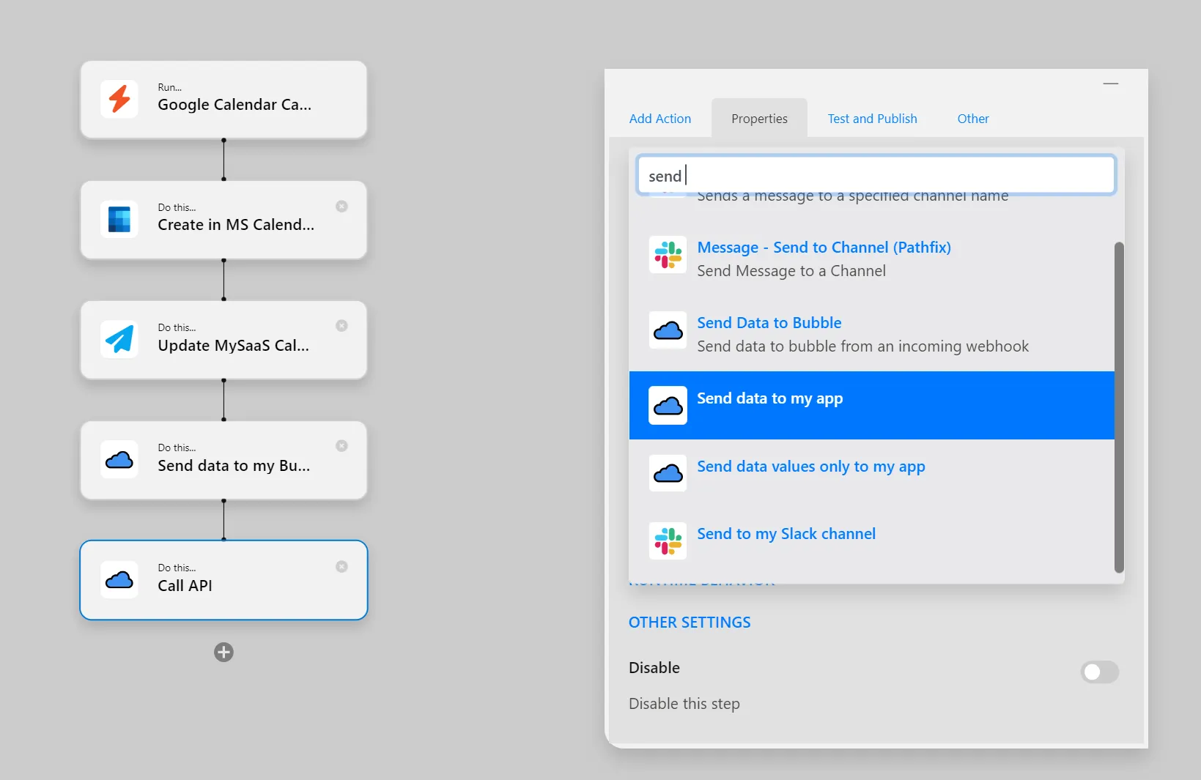Click cloud icon on Send data to my Bu... step
The height and width of the screenshot is (780, 1201).
[119, 459]
